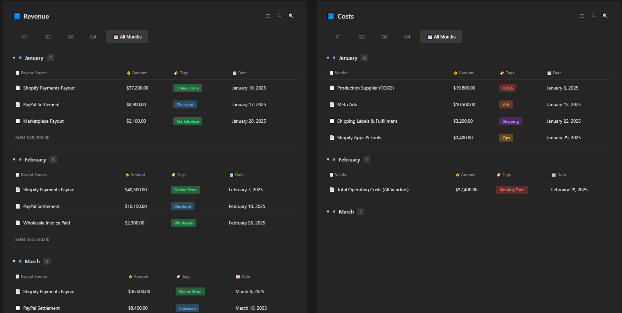Image resolution: width=622 pixels, height=313 pixels.
Task: Click Vendor column header in Costs January
Action: (339, 73)
